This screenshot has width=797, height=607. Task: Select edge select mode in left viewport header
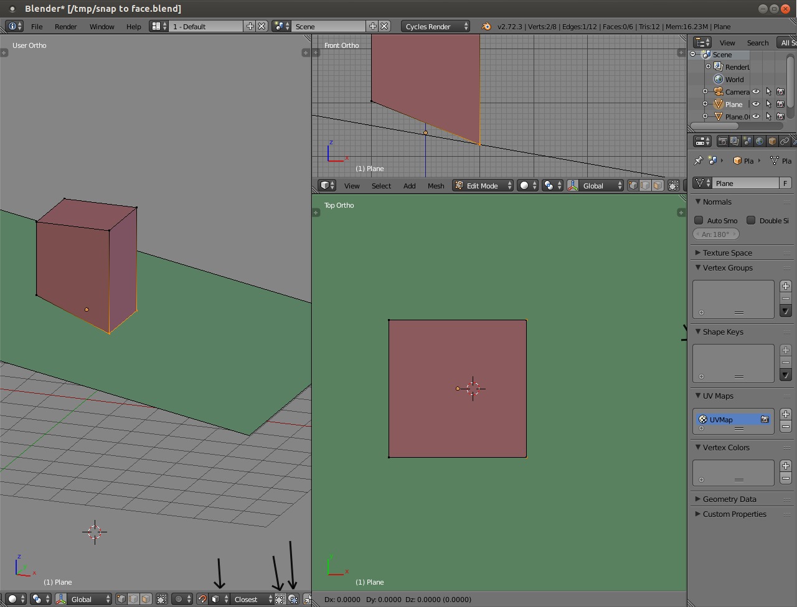tap(133, 599)
